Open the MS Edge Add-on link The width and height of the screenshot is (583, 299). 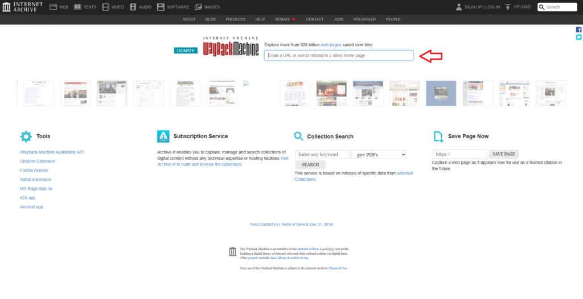coord(36,189)
